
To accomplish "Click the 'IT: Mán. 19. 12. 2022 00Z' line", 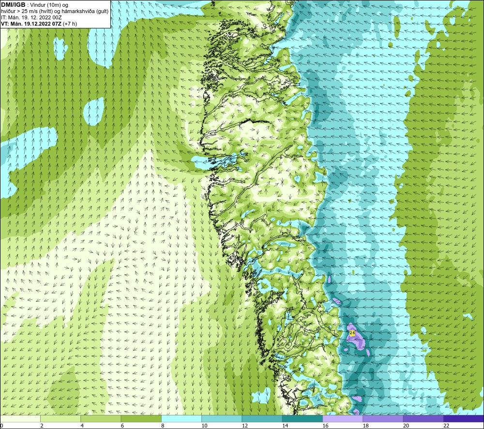I will 31,17.
